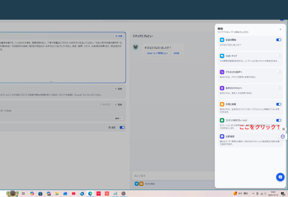
Task: Click the green コンテンツのモデレーション icon
Action: 222,120
